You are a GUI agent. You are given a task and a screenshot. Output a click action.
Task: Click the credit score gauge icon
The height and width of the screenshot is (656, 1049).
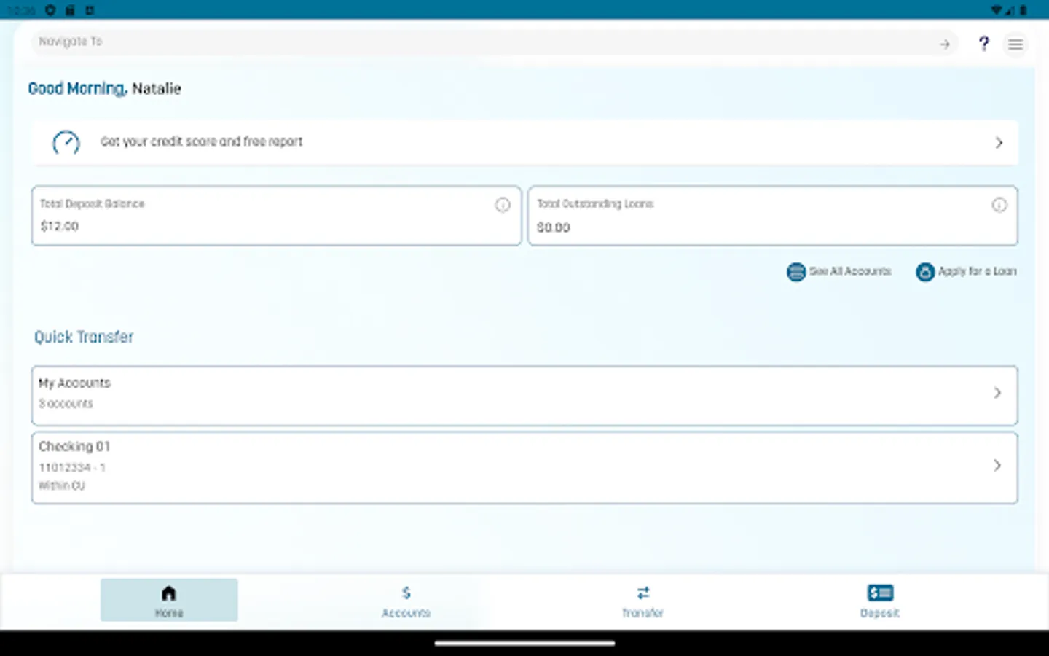(66, 143)
